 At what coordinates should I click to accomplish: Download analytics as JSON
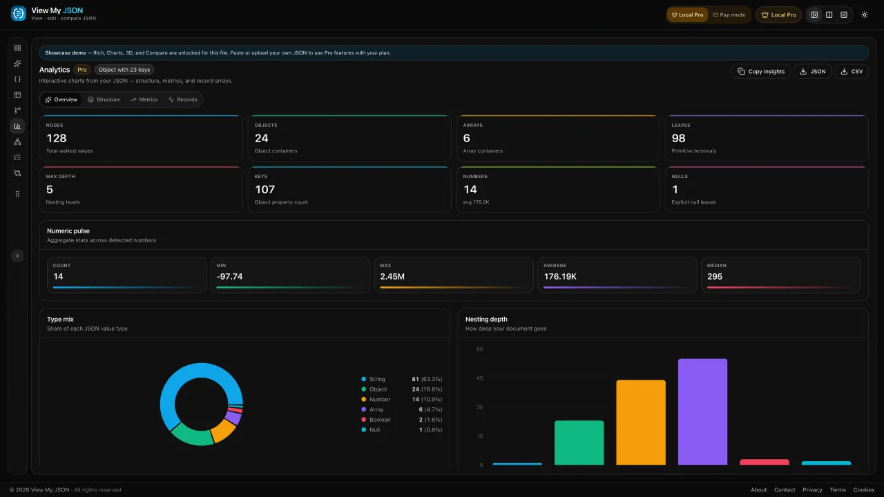click(812, 71)
